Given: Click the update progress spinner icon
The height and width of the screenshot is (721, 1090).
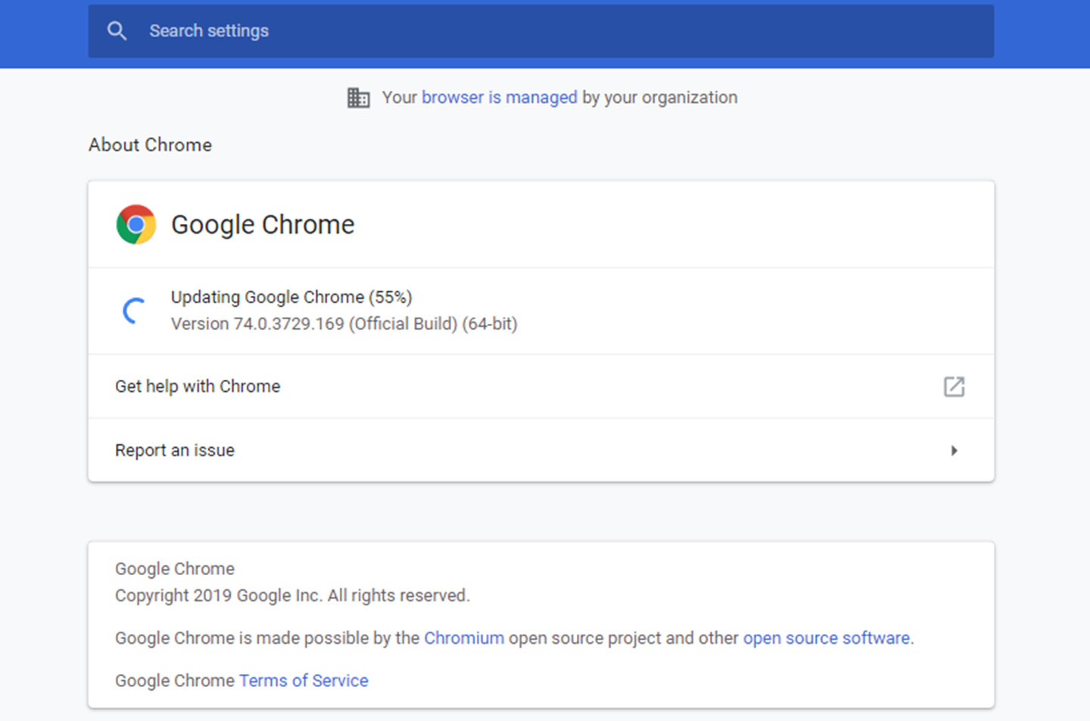Looking at the screenshot, I should coord(135,311).
